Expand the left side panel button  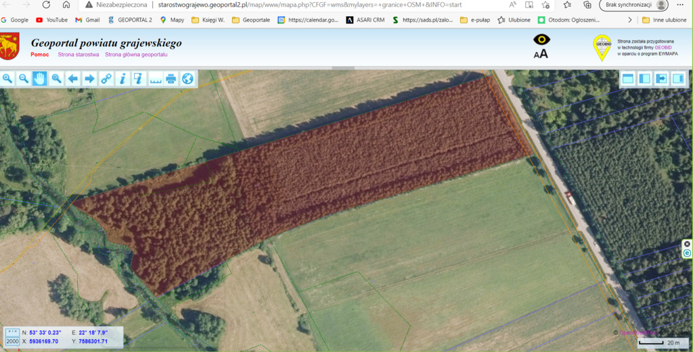pos(644,78)
